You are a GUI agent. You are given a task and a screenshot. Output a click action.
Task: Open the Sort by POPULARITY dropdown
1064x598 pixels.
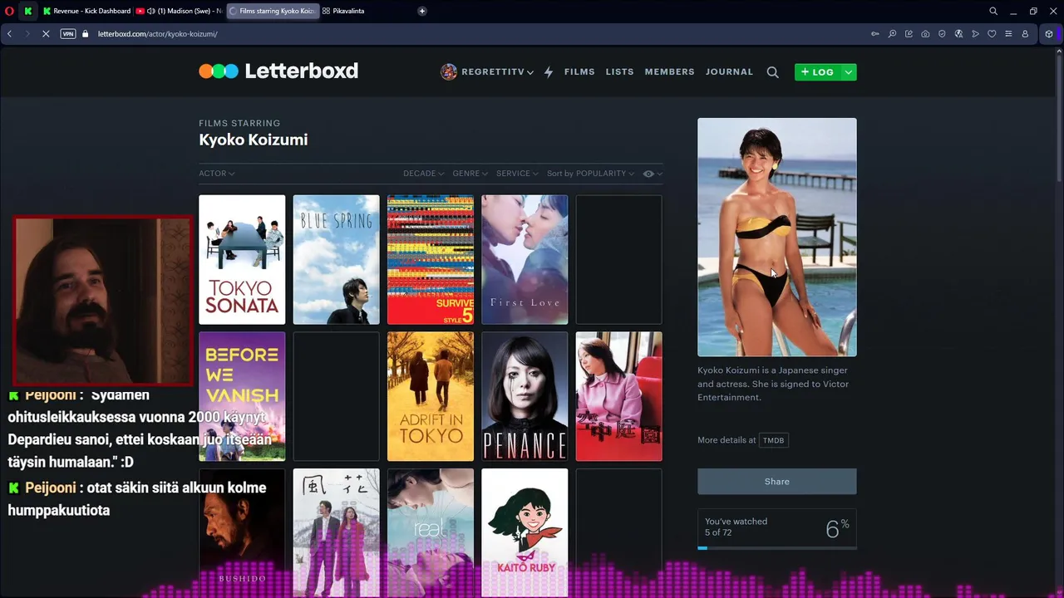tap(590, 174)
